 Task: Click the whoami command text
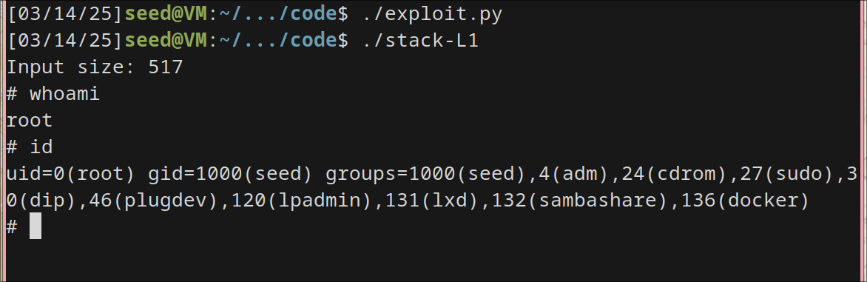tap(64, 94)
